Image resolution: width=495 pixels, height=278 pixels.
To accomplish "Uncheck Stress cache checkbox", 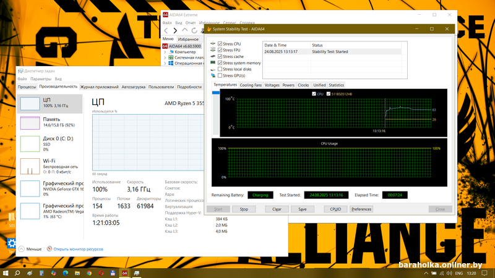I will [x=220, y=56].
